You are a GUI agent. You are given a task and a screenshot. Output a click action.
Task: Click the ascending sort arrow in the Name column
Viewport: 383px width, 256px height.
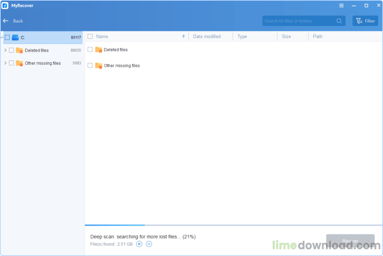point(183,37)
